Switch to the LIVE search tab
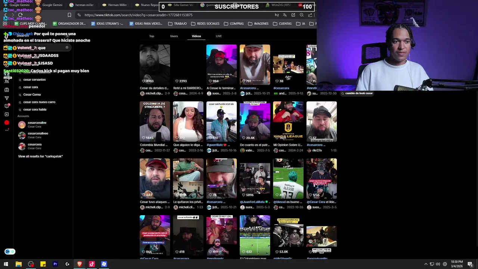478x269 pixels. click(219, 36)
